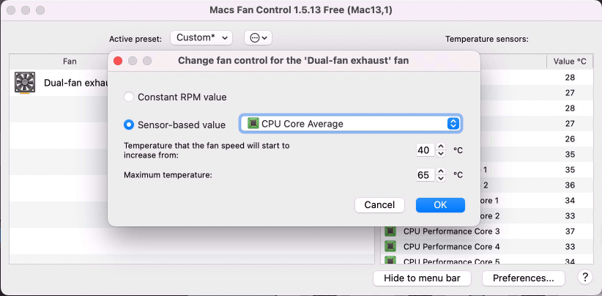Open the ellipsis preset actions menu
This screenshot has height=296, width=602.
tap(258, 37)
